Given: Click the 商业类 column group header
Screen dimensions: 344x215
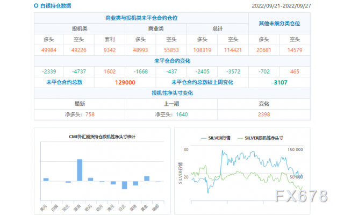Looking at the screenshot, I should coord(156,28).
